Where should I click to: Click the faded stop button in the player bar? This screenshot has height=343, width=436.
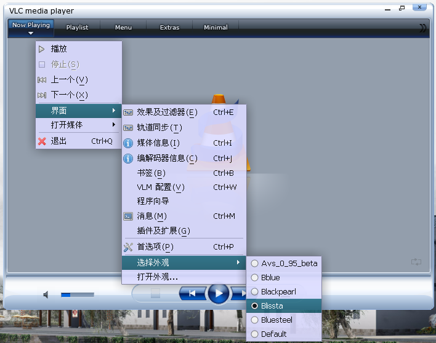[x=155, y=293]
